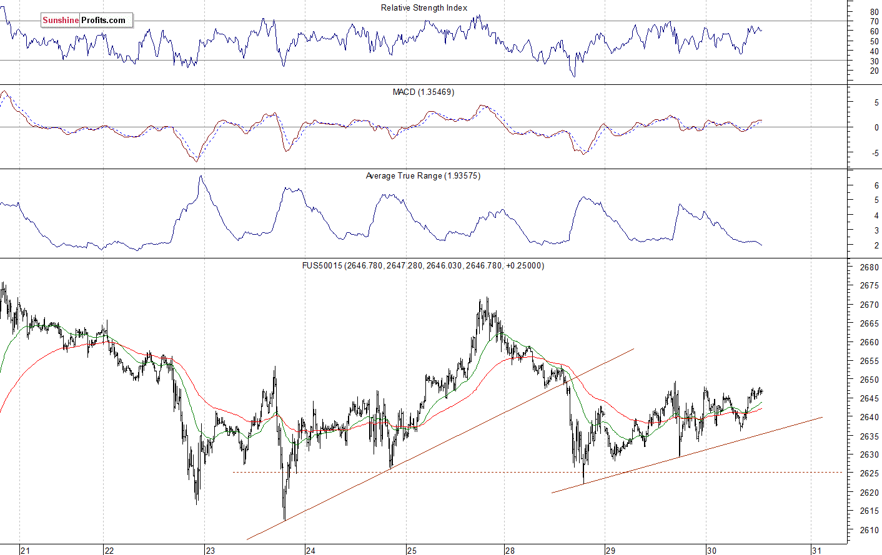Click the MACD axis value -5

875,153
